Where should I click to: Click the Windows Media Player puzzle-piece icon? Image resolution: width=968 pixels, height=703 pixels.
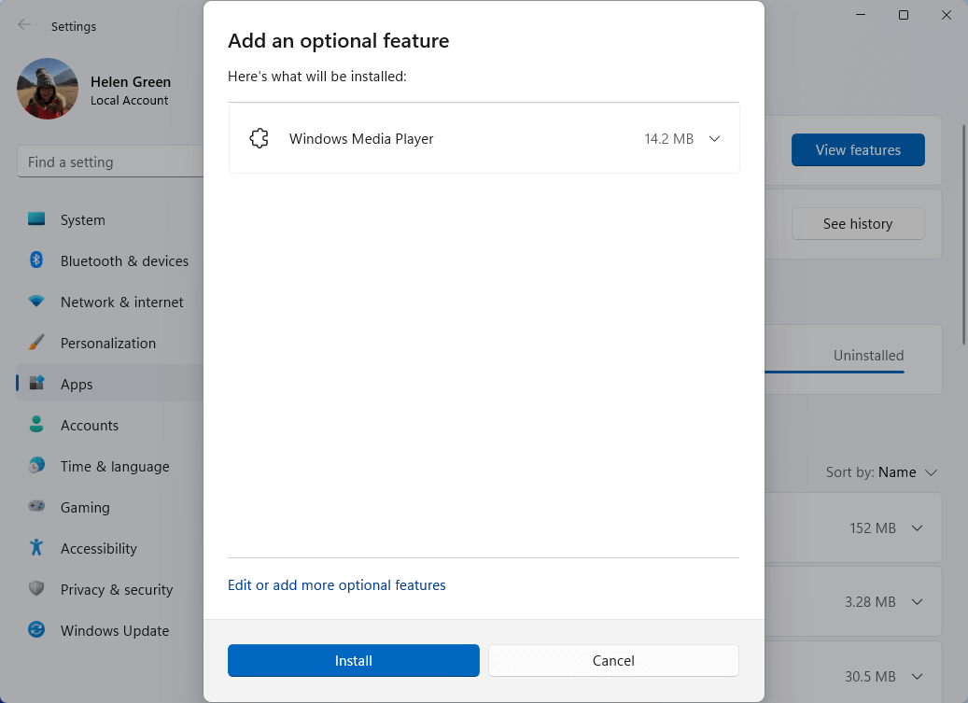tap(260, 138)
